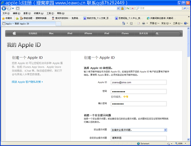Open the 关键词排名查询 bookmark
This screenshot has width=191, height=146.
coord(161,18)
